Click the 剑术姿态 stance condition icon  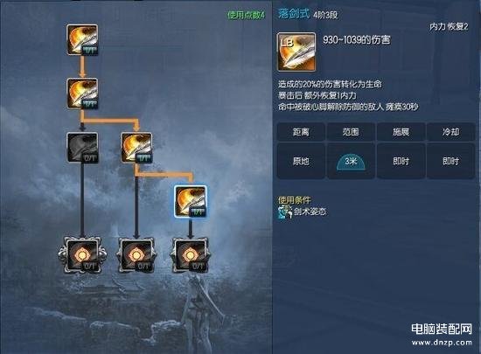[285, 212]
